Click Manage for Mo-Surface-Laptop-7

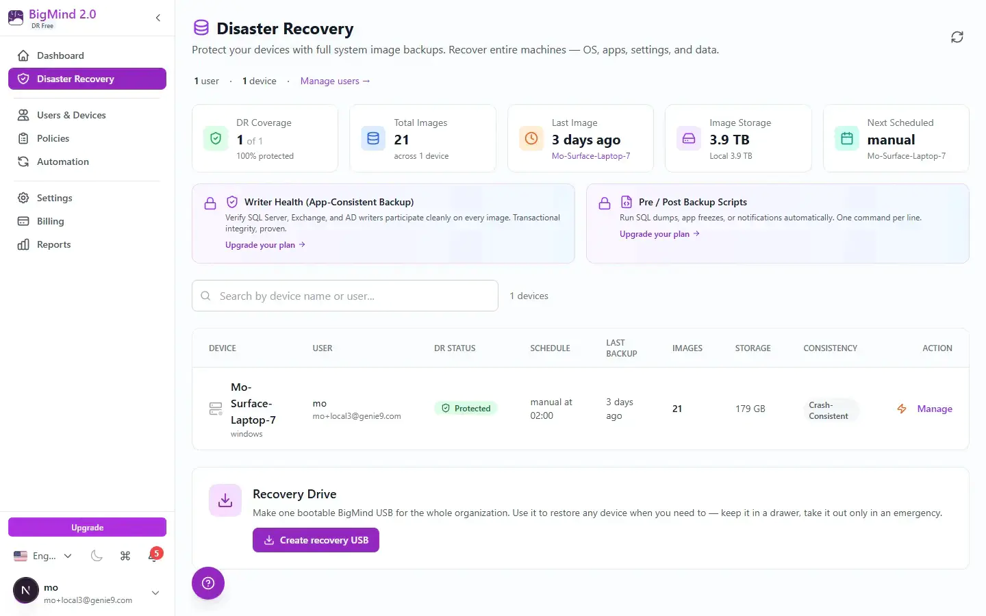coord(935,409)
